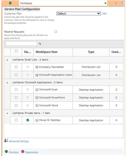126x156 pixels.
Task: Check the Company Newsletter row checkbox
Action: point(16,67)
